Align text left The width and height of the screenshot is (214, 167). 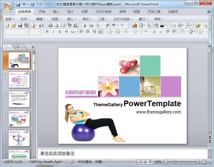point(82,31)
